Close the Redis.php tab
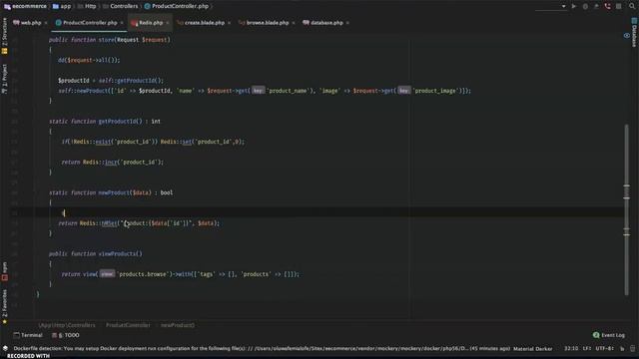The height and width of the screenshot is (359, 639). [167, 23]
